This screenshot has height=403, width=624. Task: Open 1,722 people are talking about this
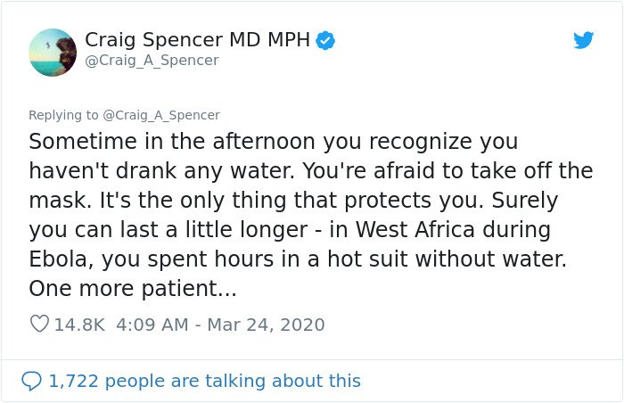204,381
